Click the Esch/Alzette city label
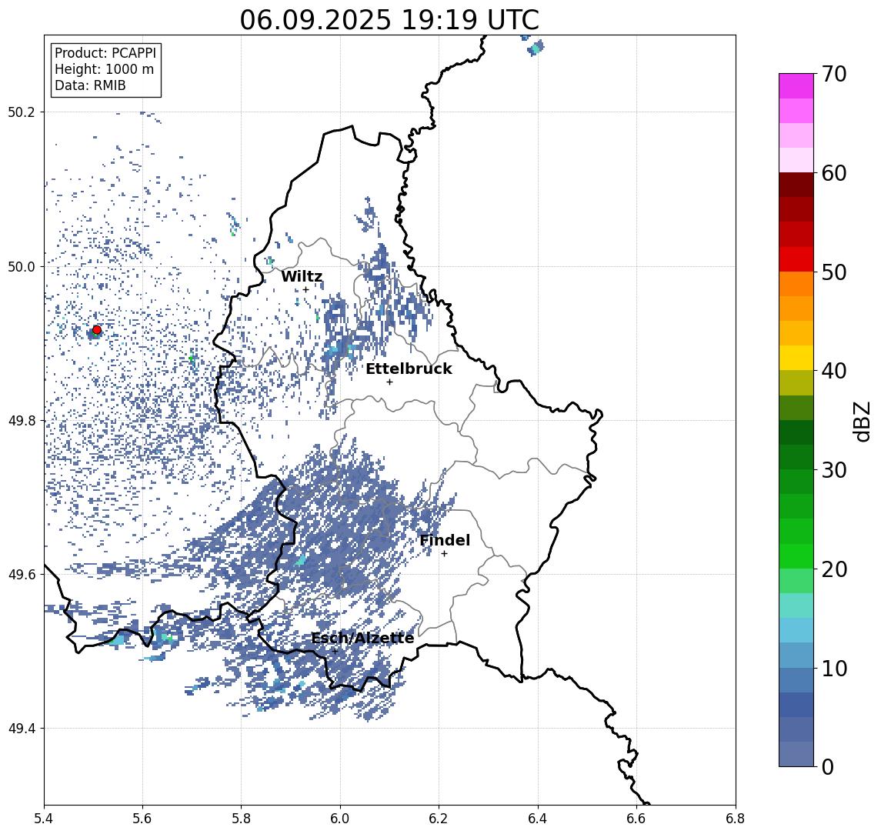This screenshot has width=881, height=834. [x=362, y=638]
